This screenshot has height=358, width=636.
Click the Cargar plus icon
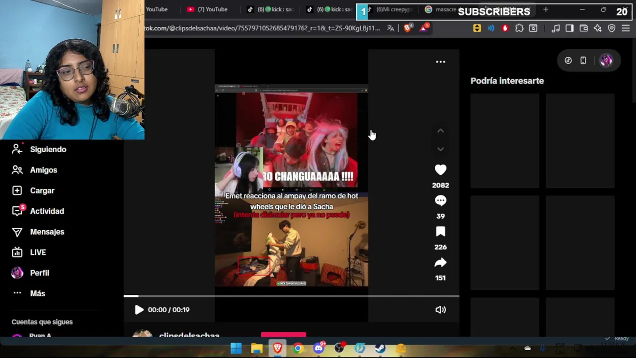pyautogui.click(x=17, y=190)
